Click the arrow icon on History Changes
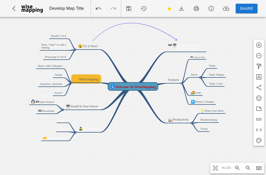266x175 pixels. (193, 102)
